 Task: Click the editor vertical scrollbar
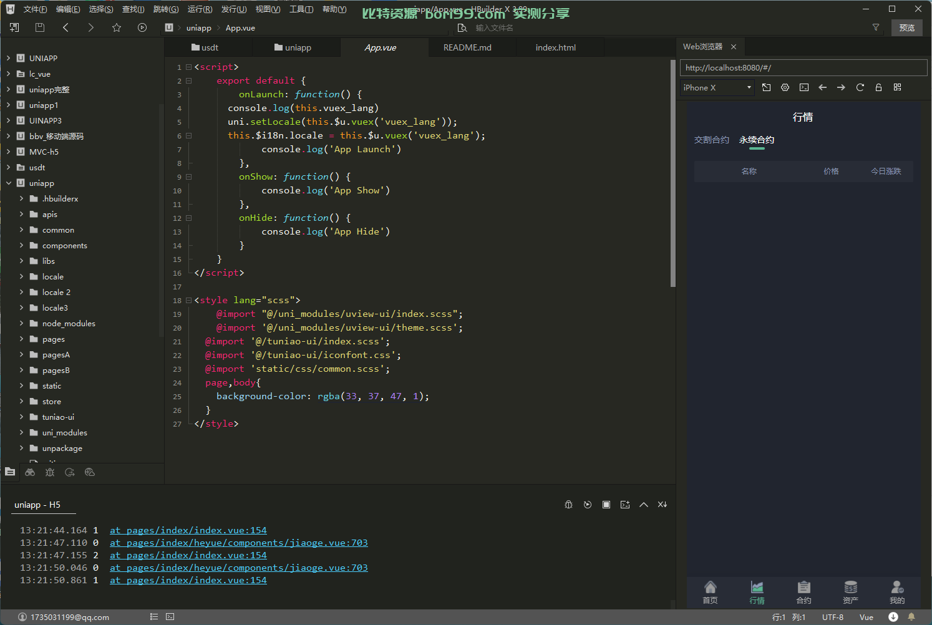(x=672, y=173)
